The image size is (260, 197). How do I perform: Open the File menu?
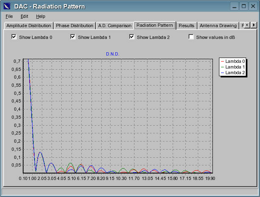click(9, 16)
